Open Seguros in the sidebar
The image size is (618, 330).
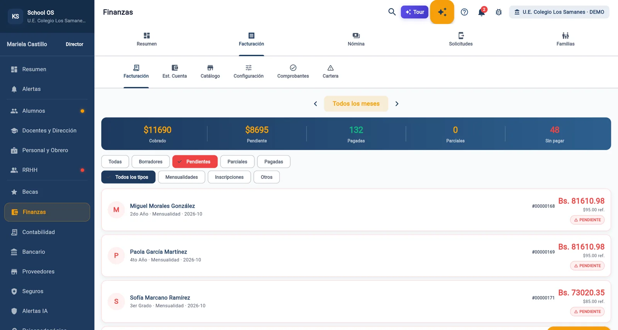click(x=47, y=291)
